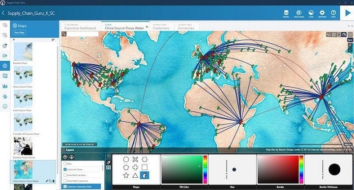Enable the Greenfield Customers layer

(65, 181)
